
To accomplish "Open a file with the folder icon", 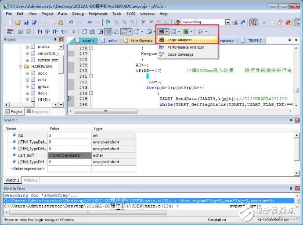I will click(18, 22).
